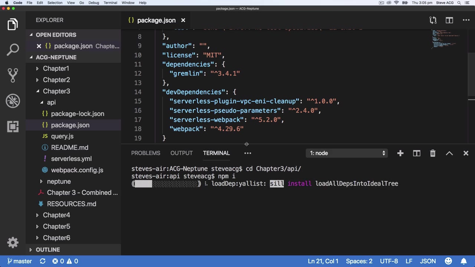
Task: Open the Extensions view
Action: 13,126
